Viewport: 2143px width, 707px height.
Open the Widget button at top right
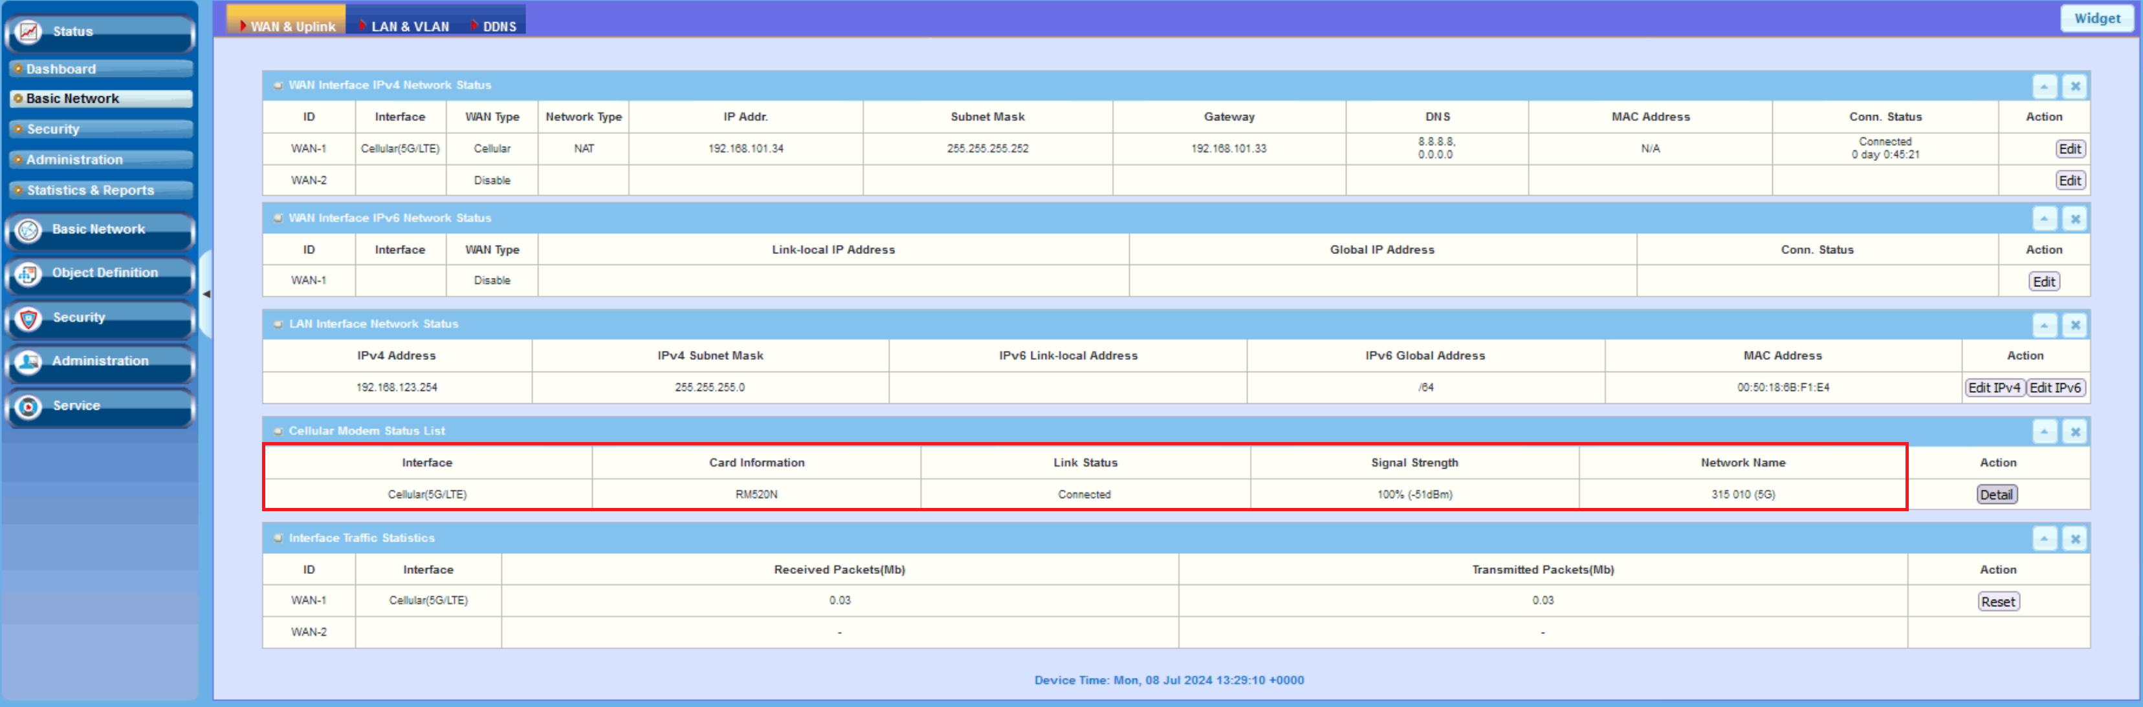click(2096, 18)
